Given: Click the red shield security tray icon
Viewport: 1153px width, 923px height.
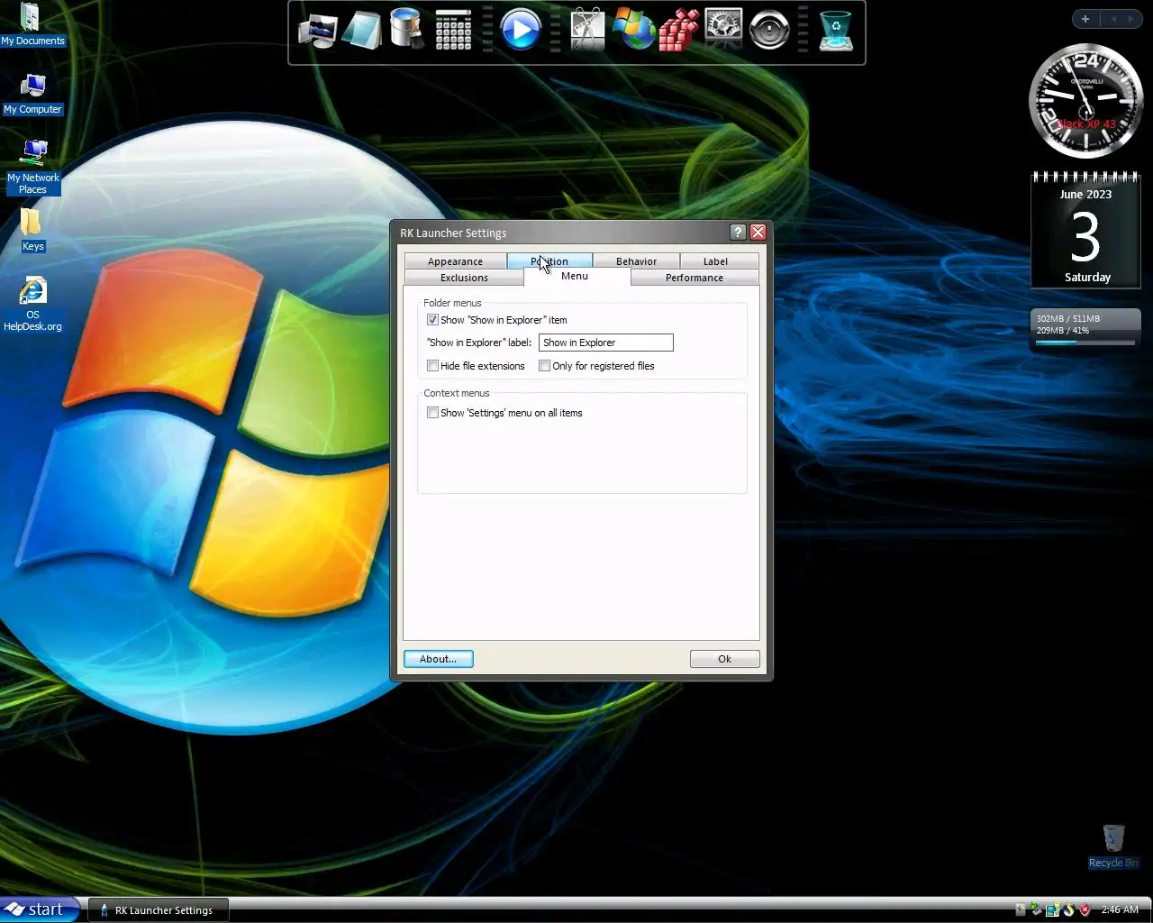Looking at the screenshot, I should 1085,909.
